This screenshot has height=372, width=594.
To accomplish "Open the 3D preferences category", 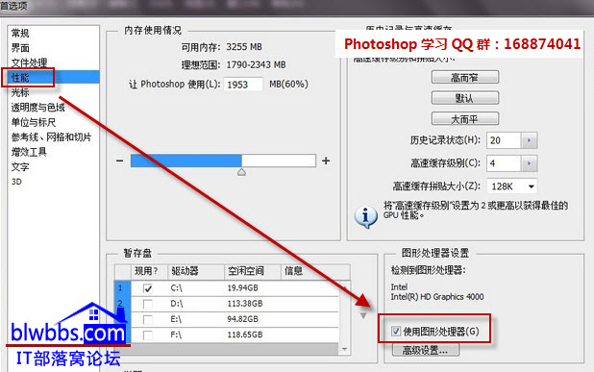I will coord(16,182).
